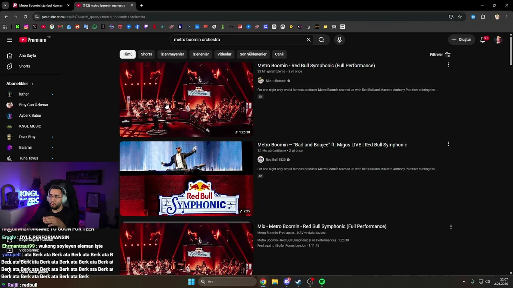This screenshot has height=288, width=513.
Task: Open more options for Full Performance video
Action: point(448,65)
